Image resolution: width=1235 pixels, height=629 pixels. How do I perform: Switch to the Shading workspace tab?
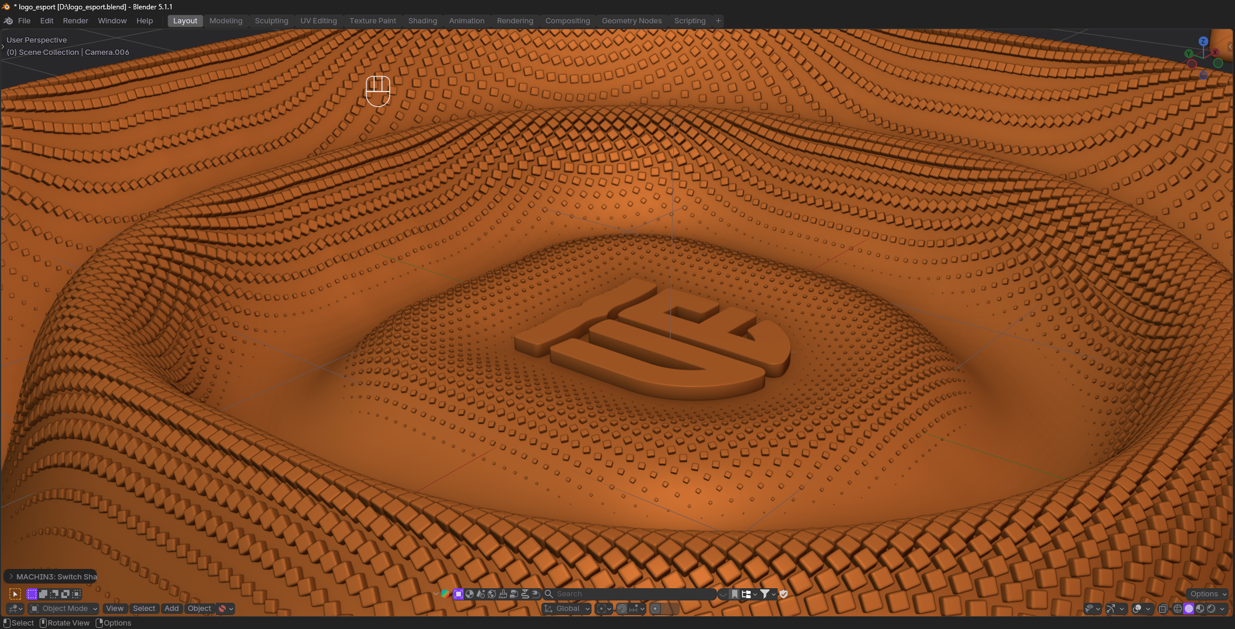[422, 21]
